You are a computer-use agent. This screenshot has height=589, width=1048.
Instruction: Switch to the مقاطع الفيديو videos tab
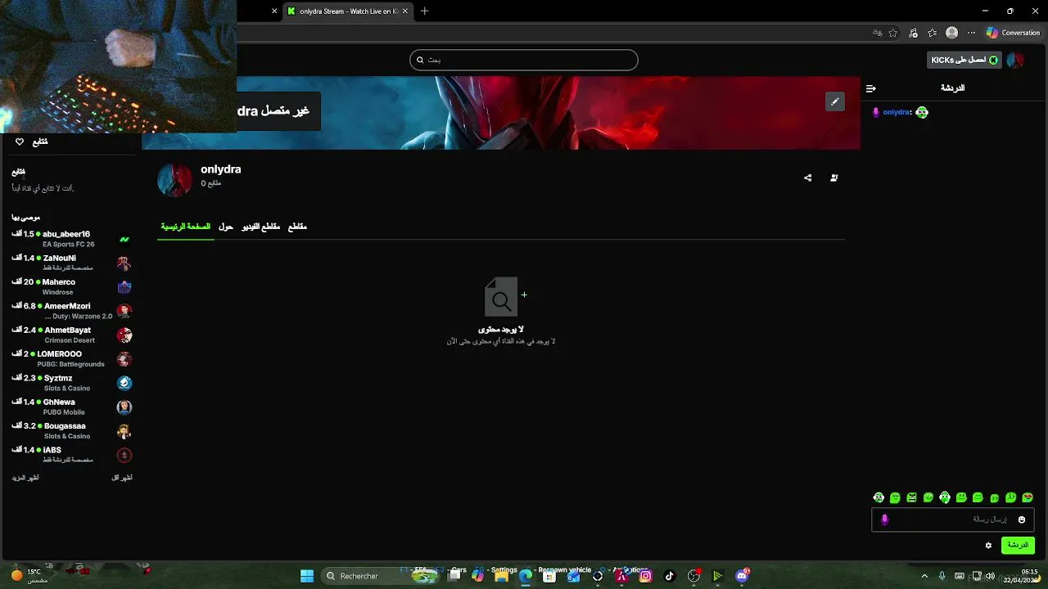pyautogui.click(x=260, y=227)
